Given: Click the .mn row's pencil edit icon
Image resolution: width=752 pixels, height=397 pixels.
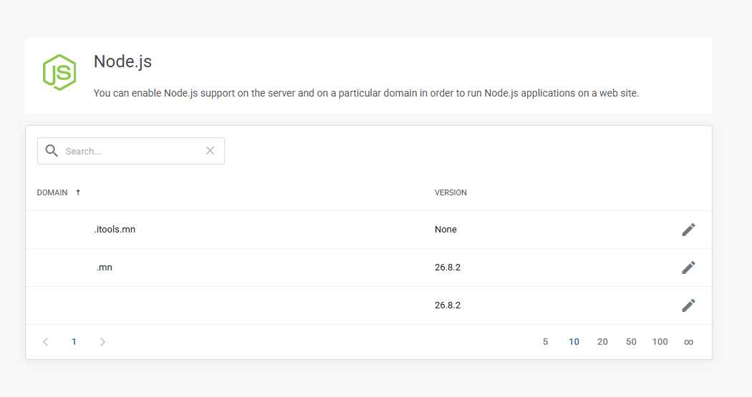Looking at the screenshot, I should coord(688,268).
